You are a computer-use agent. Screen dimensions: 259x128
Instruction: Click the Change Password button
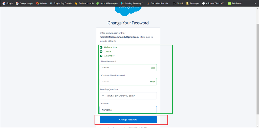coord(128,120)
